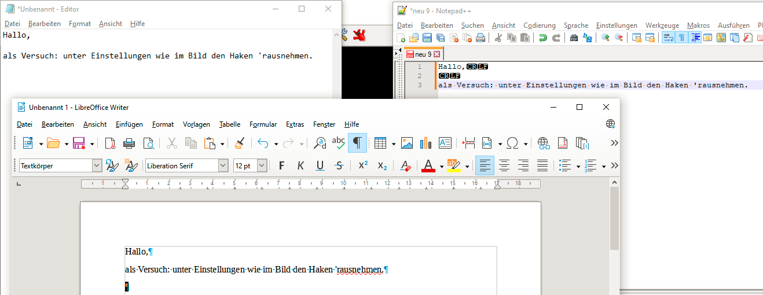The image size is (763, 295).
Task: Click clone formatting paintbrush in Writer
Action: (239, 143)
